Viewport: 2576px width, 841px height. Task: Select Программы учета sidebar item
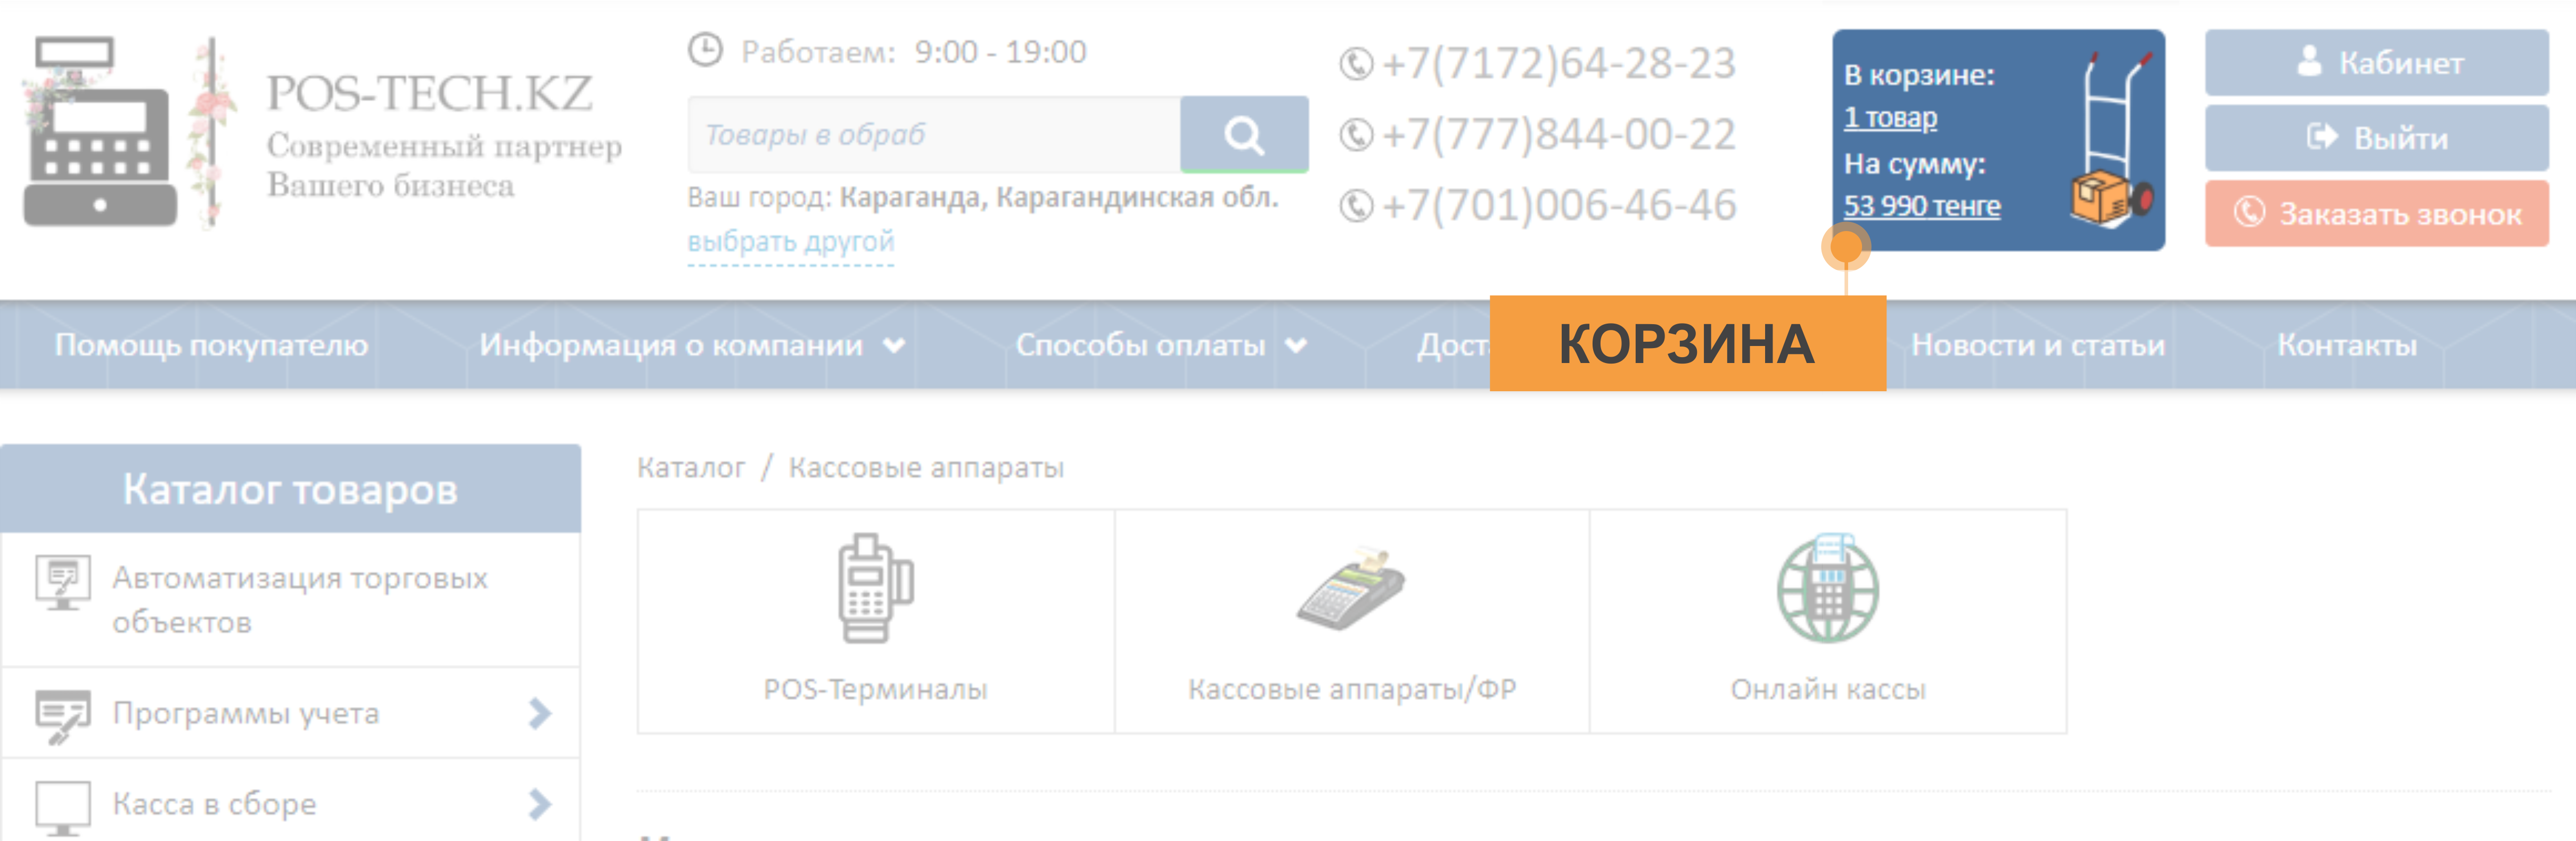290,713
